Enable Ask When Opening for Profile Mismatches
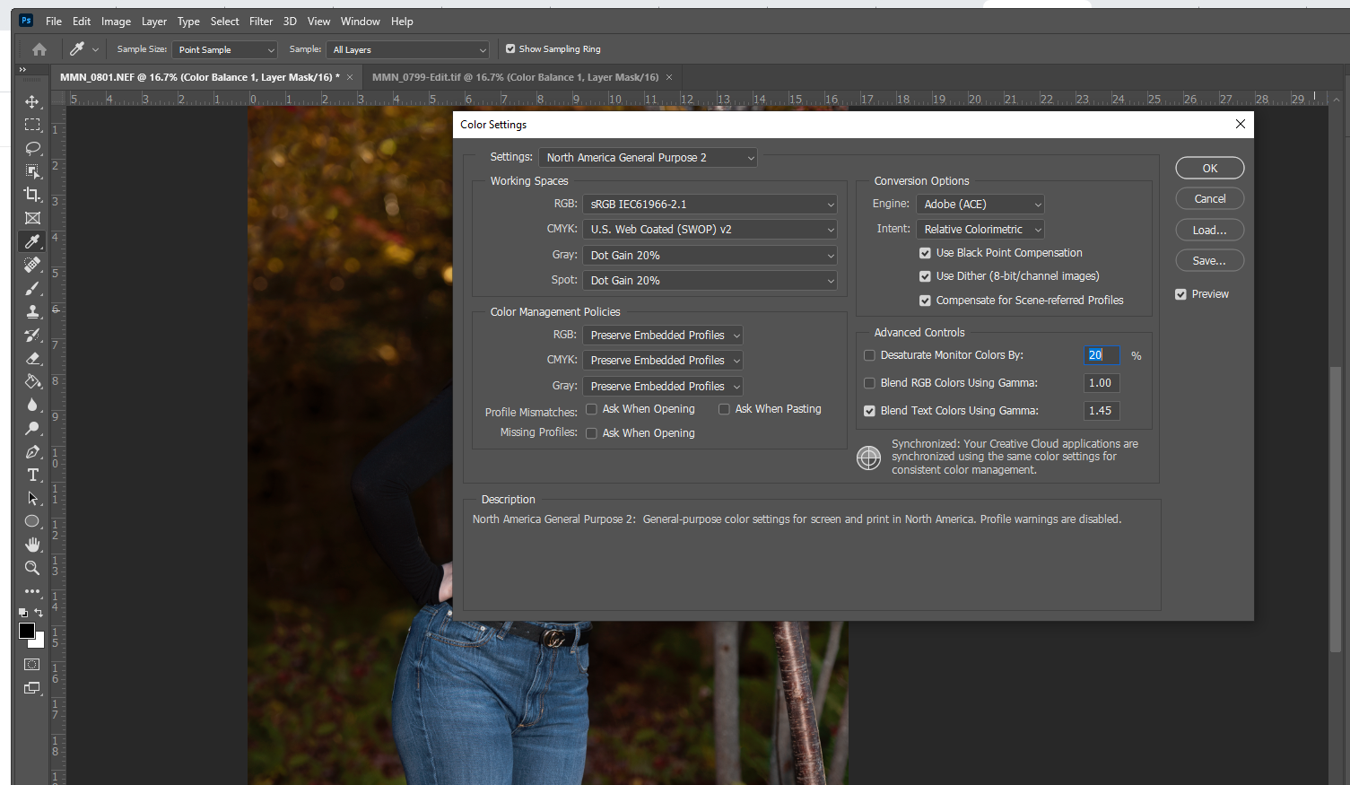The height and width of the screenshot is (785, 1350). 591,408
